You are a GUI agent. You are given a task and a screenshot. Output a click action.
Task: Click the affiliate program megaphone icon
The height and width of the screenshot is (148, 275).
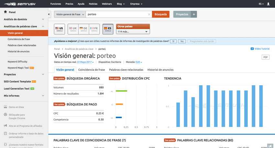click(5, 126)
